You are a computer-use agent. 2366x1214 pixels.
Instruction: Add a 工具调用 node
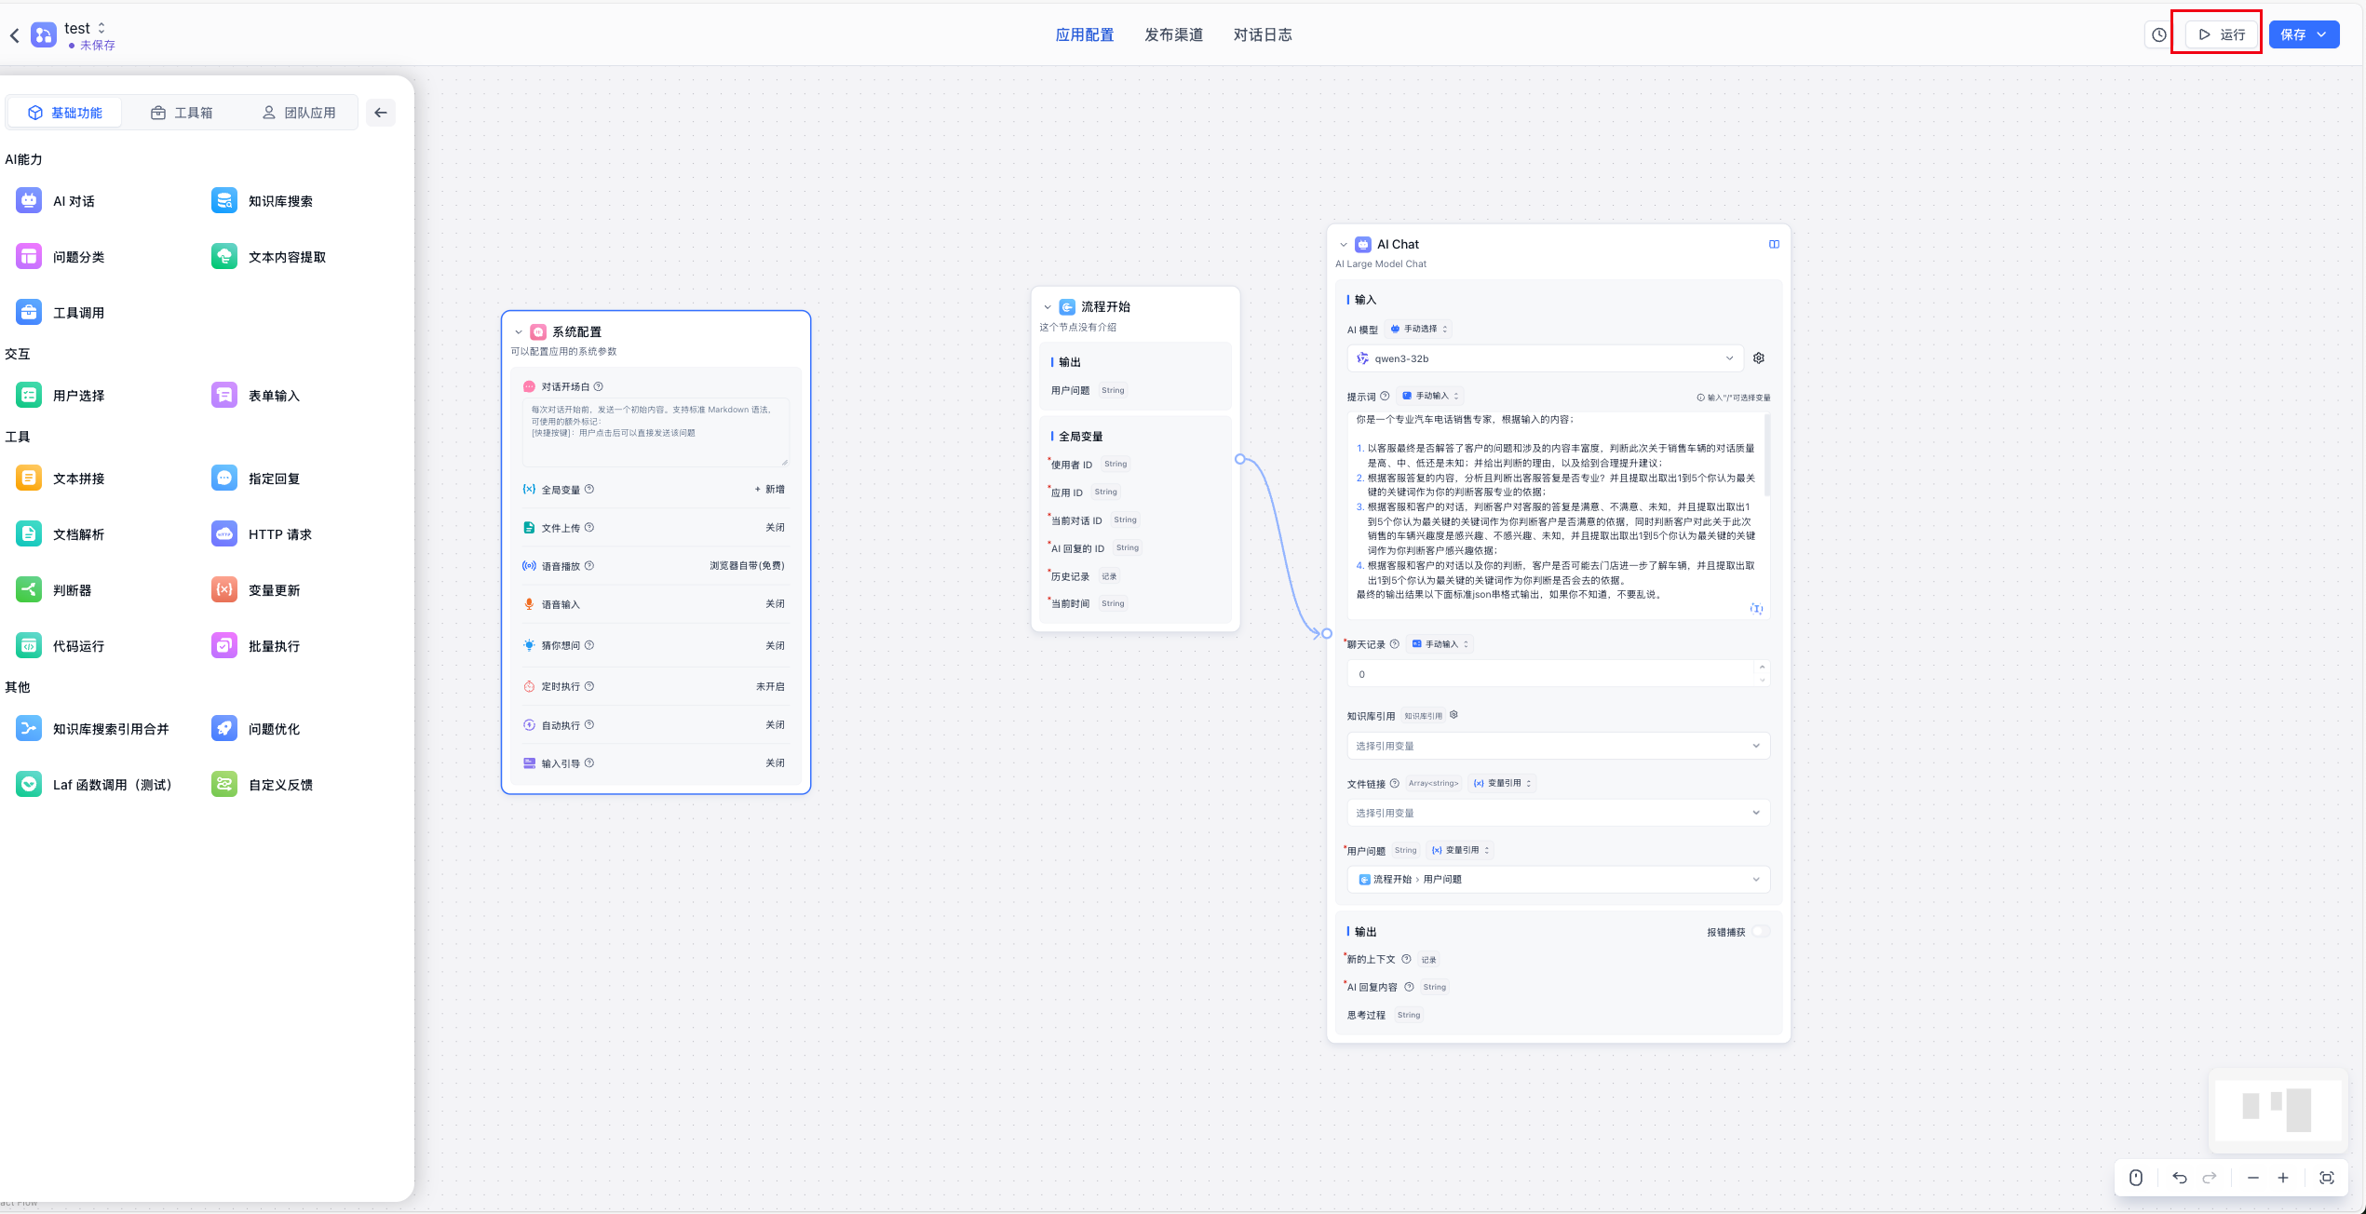coord(61,313)
